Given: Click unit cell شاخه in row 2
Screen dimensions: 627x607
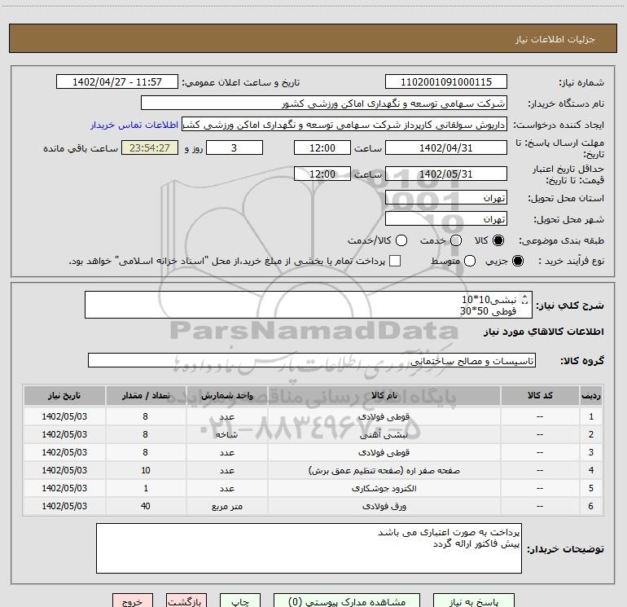Looking at the screenshot, I should coord(226,434).
